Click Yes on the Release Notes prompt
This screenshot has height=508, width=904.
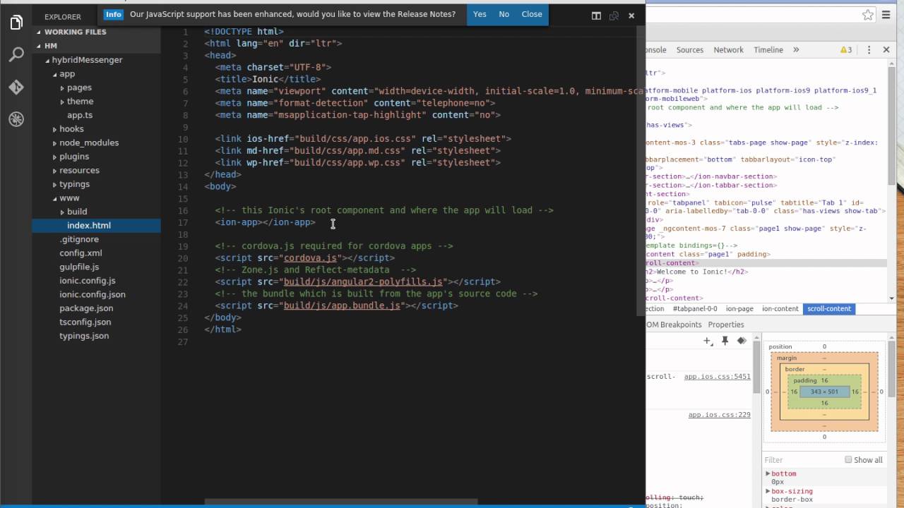pos(480,14)
